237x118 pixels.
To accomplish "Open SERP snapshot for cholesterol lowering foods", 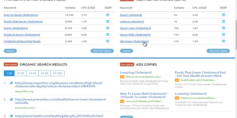I will pos(108,41).
